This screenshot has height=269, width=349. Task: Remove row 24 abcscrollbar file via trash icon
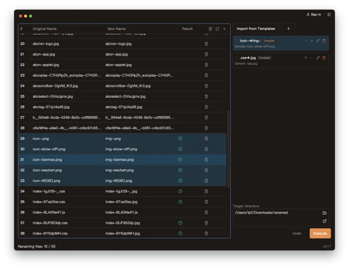pyautogui.click(x=206, y=86)
